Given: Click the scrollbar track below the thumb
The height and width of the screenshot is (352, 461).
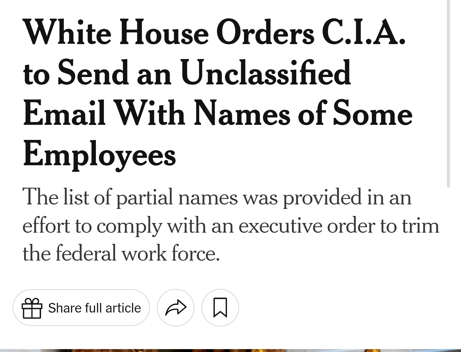Looking at the screenshot, I should point(448,268).
